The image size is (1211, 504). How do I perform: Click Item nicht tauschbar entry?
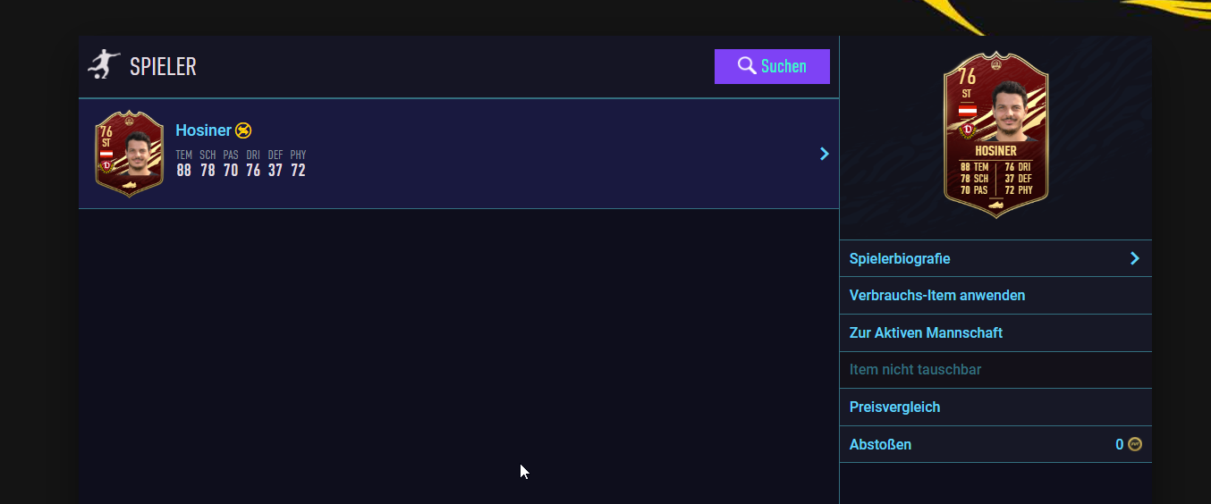pyautogui.click(x=995, y=370)
